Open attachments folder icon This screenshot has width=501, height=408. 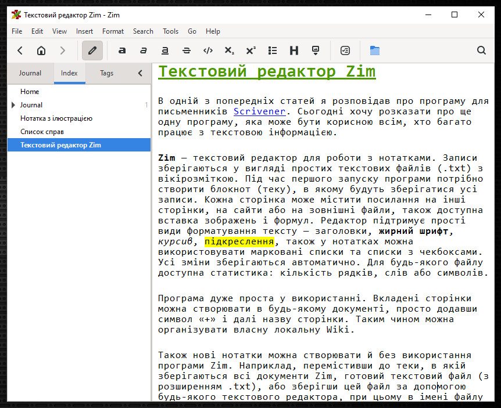[x=375, y=50]
